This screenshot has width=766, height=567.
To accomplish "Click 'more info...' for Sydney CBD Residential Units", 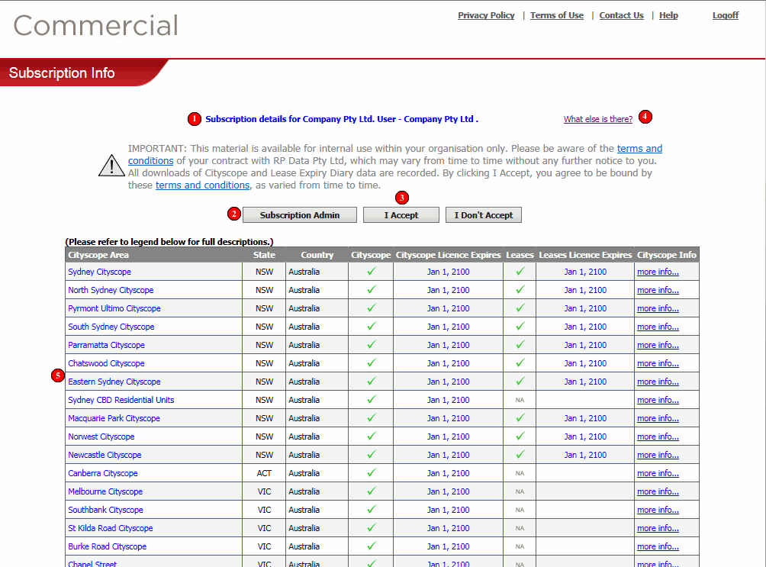I will coord(658,400).
